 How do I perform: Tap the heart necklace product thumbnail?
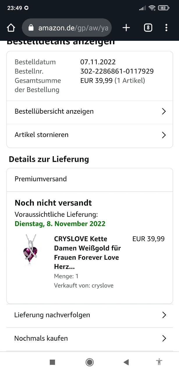tap(31, 249)
